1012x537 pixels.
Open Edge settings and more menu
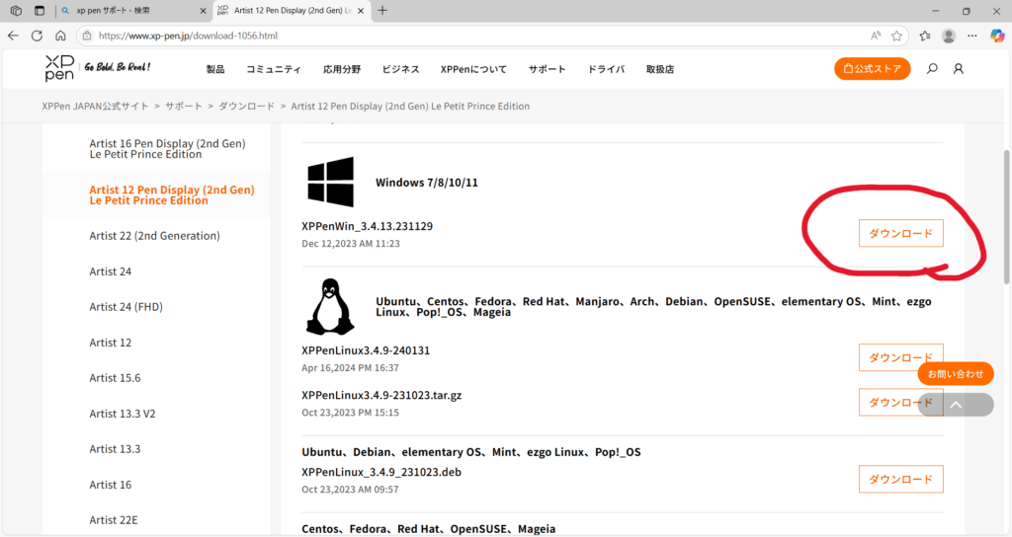[x=972, y=36]
